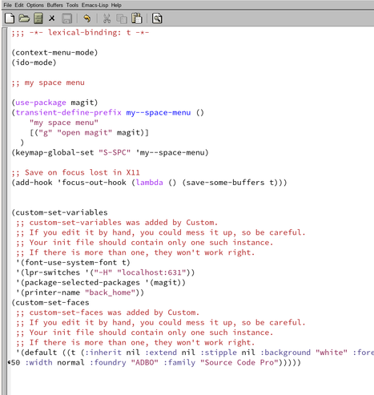
Task: Click the "open magit" string
Action: click(85, 132)
